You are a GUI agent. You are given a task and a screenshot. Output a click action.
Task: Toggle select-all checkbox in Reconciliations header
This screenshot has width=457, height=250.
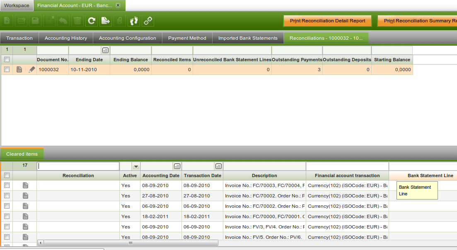[7, 59]
